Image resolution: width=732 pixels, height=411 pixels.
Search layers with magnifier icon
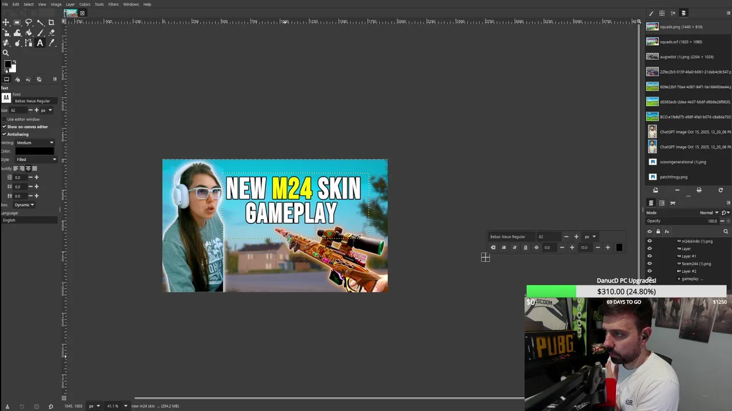[726, 231]
